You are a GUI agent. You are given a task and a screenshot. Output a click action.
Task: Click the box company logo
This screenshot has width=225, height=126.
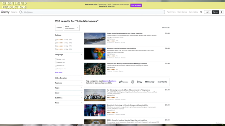pos(140,82)
